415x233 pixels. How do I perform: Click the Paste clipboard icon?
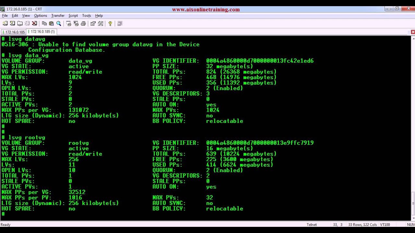coord(51,23)
